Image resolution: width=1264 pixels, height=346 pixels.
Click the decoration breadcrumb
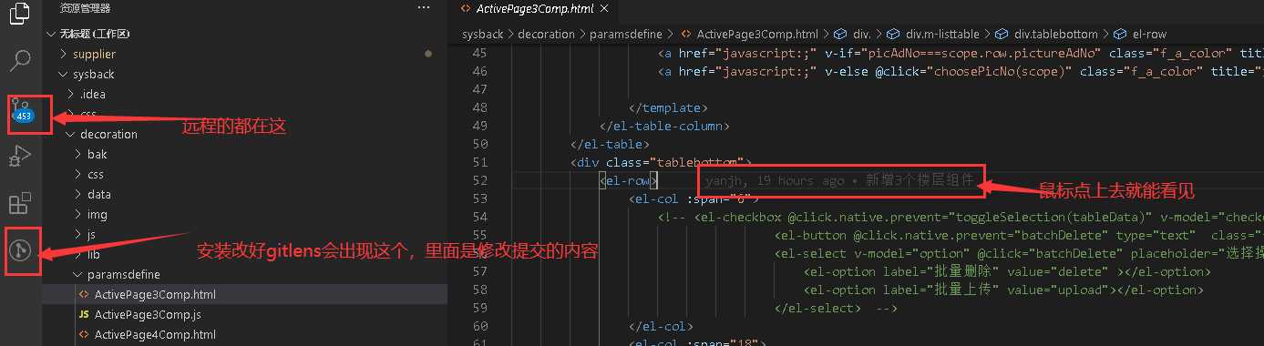pyautogui.click(x=547, y=35)
